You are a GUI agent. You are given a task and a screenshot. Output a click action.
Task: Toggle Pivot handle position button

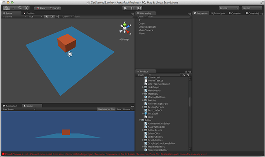[x=41, y=8]
